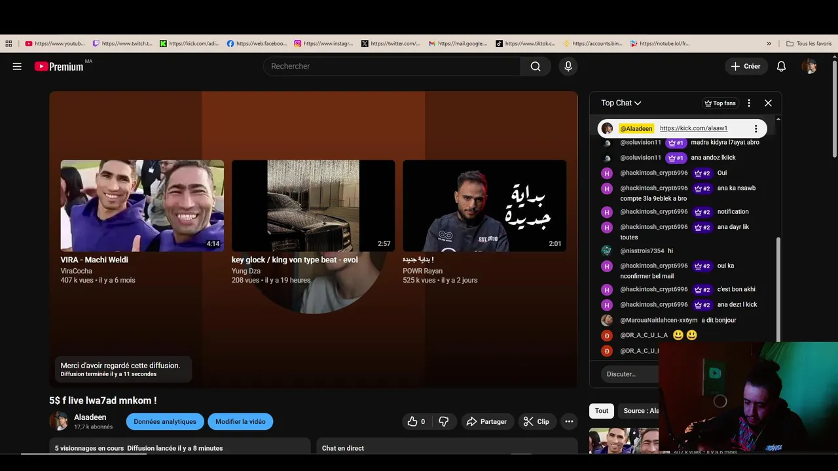Open POWR Rayan video thumbnail
Image resolution: width=838 pixels, height=471 pixels.
(484, 205)
